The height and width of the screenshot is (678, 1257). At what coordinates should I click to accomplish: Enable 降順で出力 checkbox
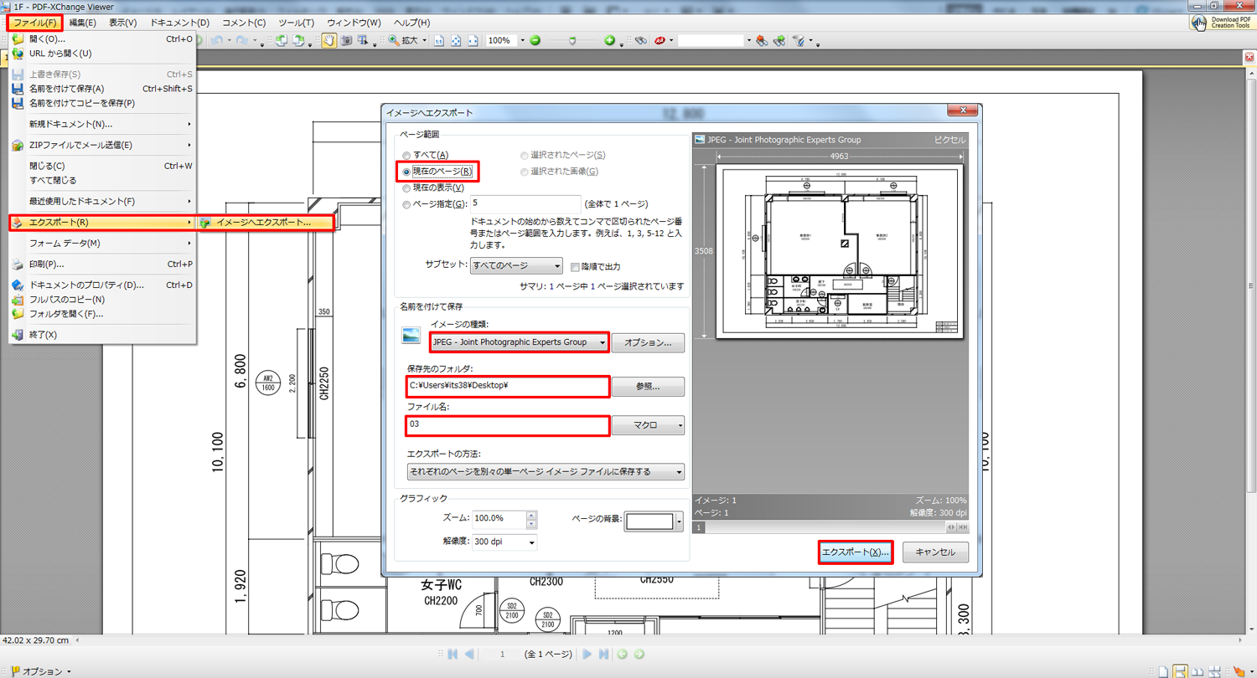tap(575, 267)
